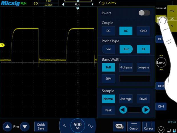Shift horizontal position left arrow

pyautogui.click(x=63, y=4)
